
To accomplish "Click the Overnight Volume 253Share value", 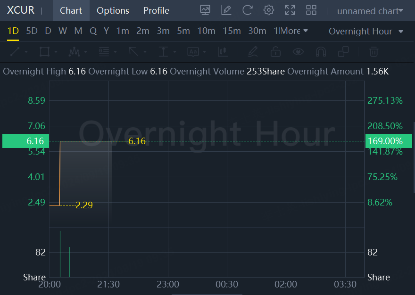I will 266,72.
